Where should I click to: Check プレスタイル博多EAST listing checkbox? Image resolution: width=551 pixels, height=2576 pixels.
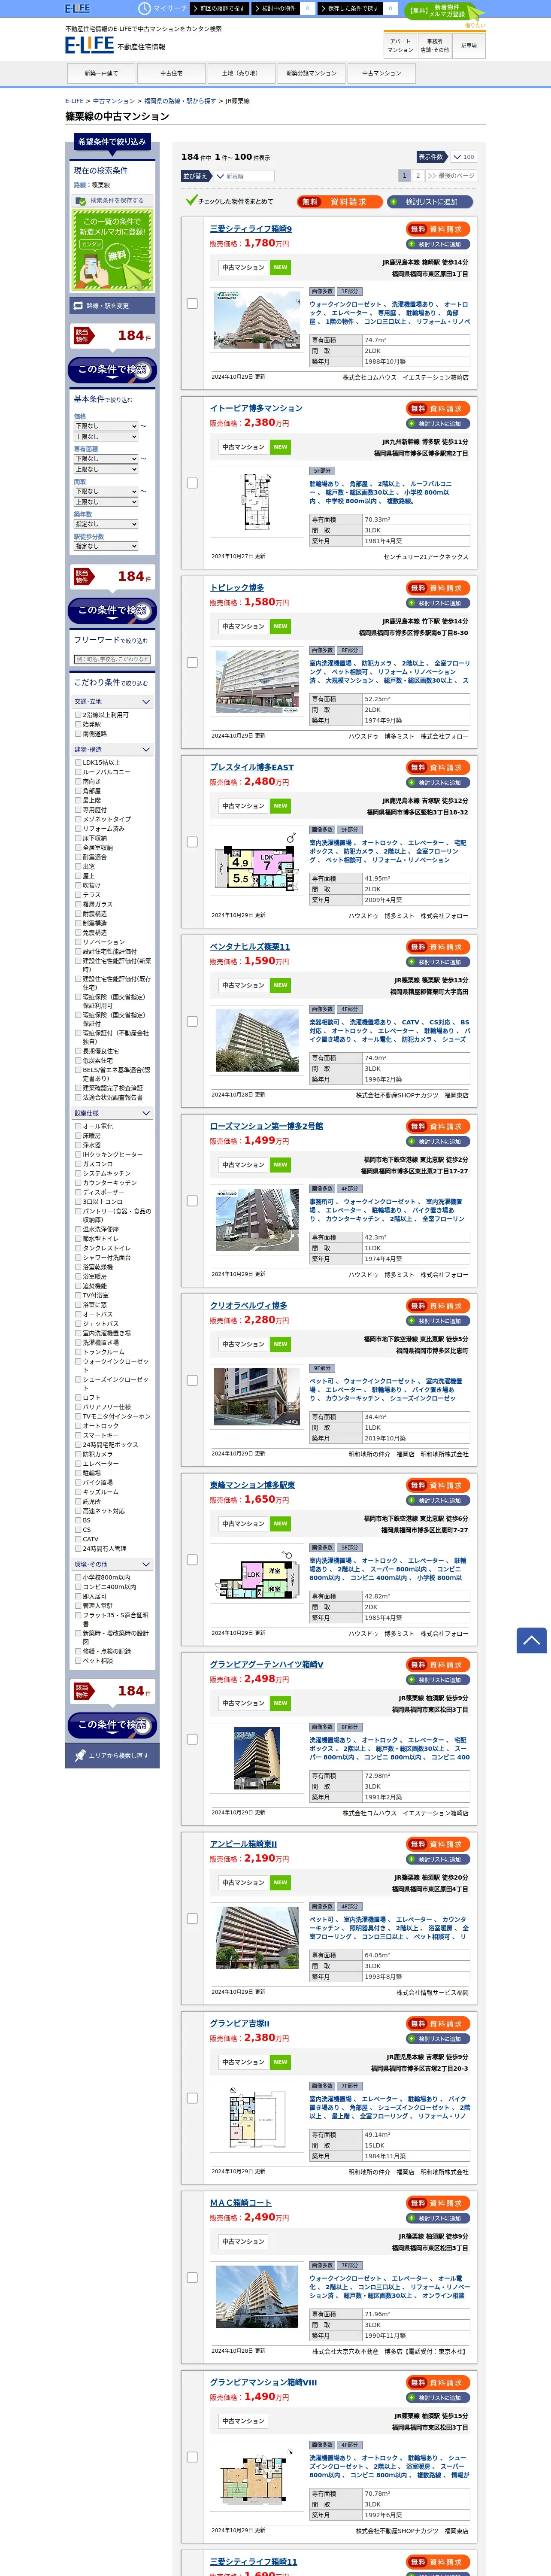click(192, 842)
